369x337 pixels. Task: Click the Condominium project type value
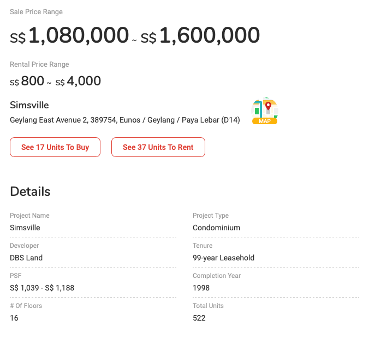[216, 228]
